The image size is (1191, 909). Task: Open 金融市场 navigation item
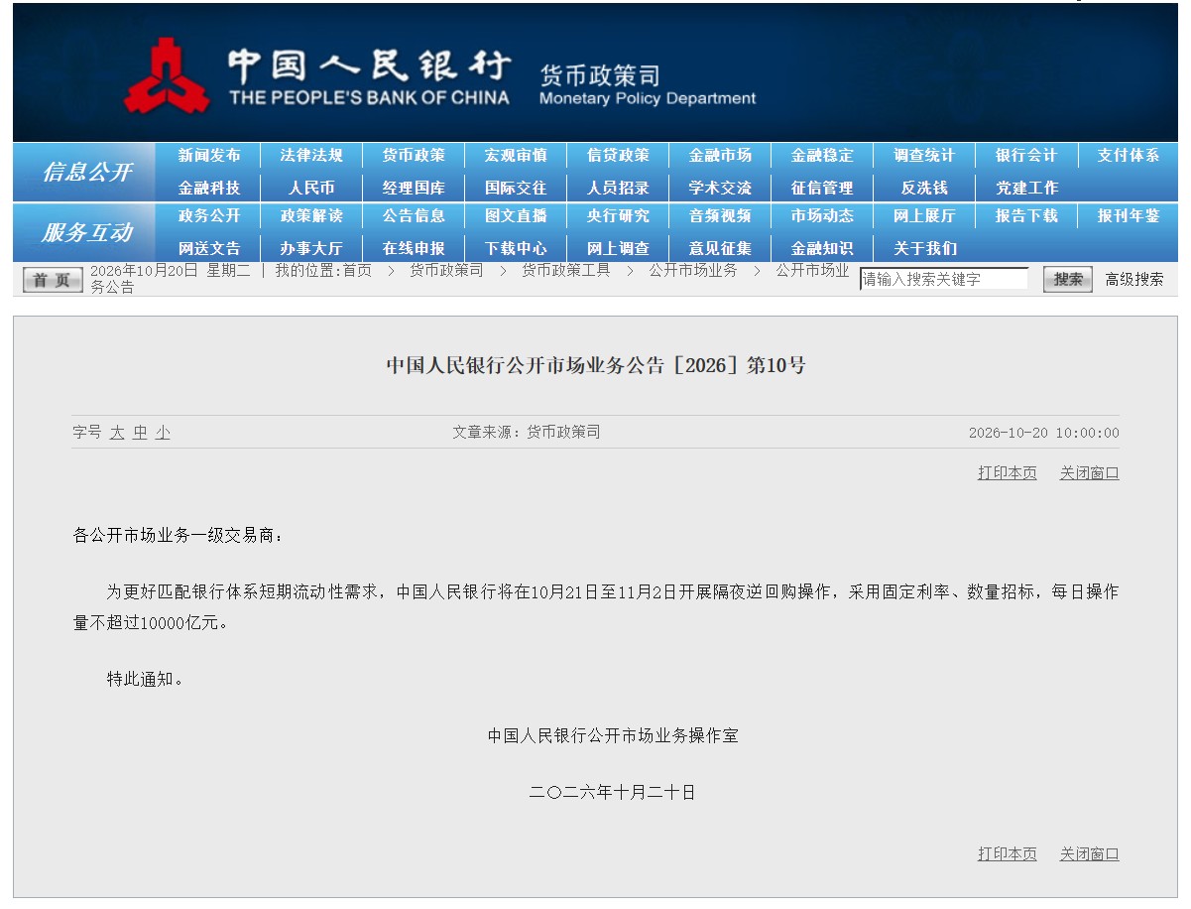click(x=720, y=156)
